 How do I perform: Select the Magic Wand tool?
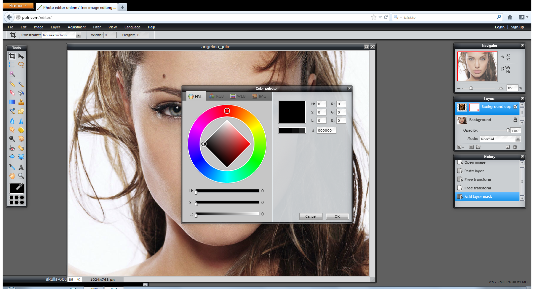[x=12, y=74]
